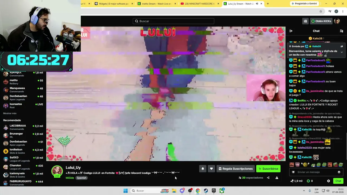The width and height of the screenshot is (347, 195).
Task: Click Draco2032 username in chat
Action: (304, 117)
